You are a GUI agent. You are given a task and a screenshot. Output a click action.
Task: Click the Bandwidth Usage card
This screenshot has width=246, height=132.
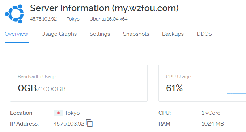[x=79, y=83]
